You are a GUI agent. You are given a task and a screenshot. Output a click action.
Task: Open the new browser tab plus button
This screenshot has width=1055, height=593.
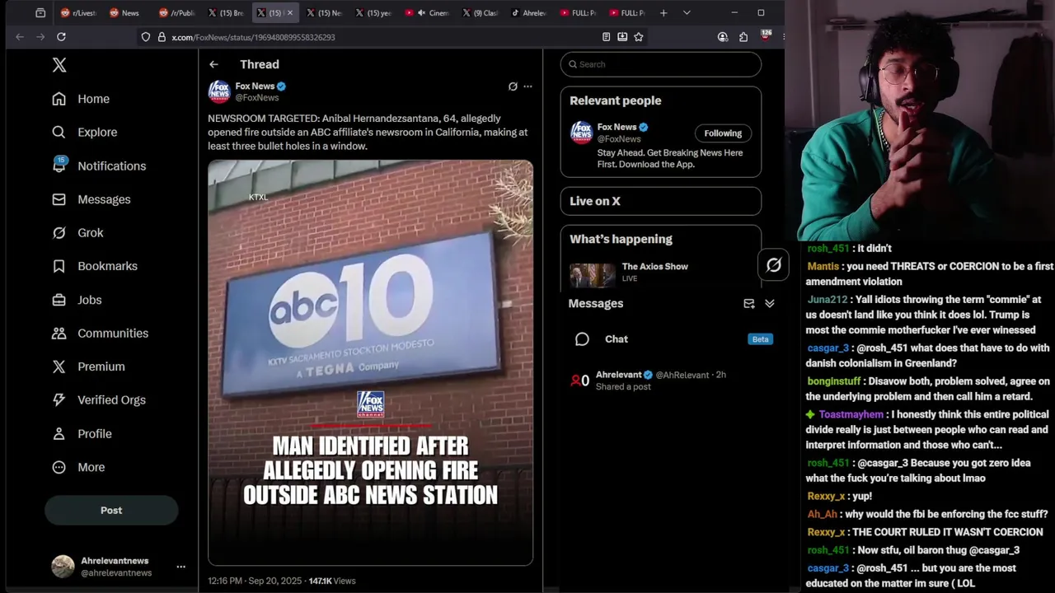(x=663, y=13)
